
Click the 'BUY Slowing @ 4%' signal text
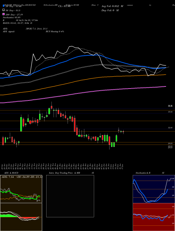[x=55, y=31]
